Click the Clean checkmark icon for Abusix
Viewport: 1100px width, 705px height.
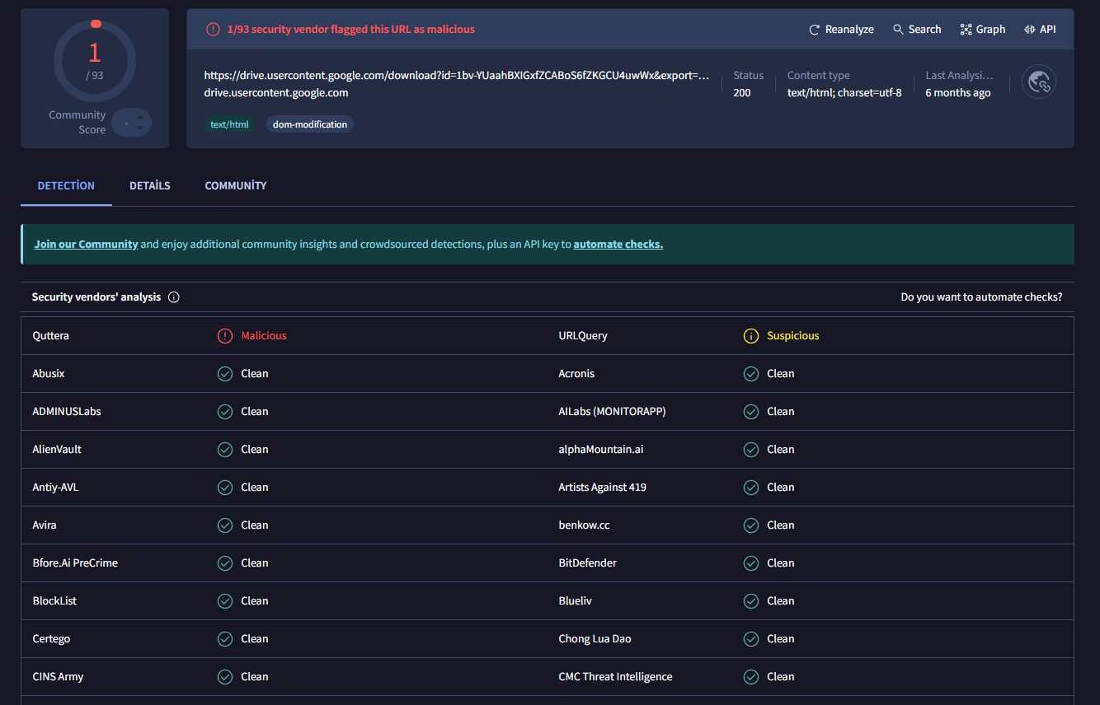[225, 374]
